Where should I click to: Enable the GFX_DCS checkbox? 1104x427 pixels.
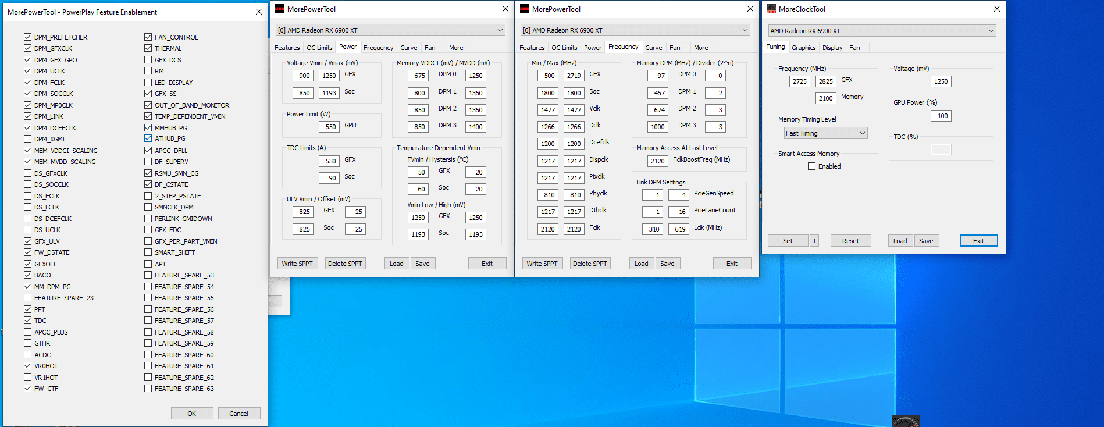click(x=148, y=59)
